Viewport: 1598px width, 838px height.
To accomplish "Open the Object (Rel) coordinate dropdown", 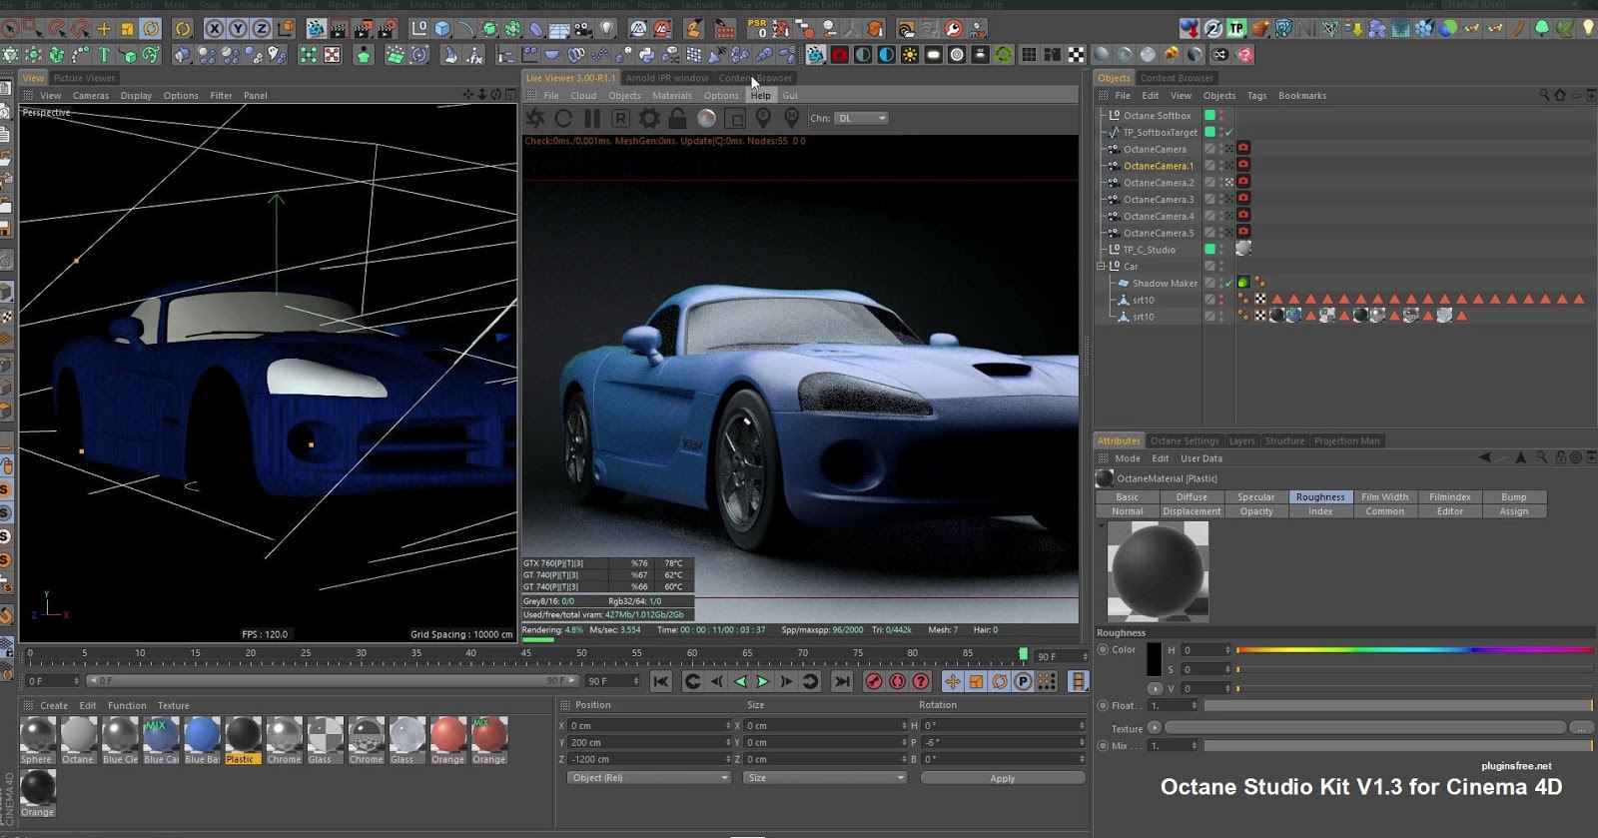I will click(649, 778).
